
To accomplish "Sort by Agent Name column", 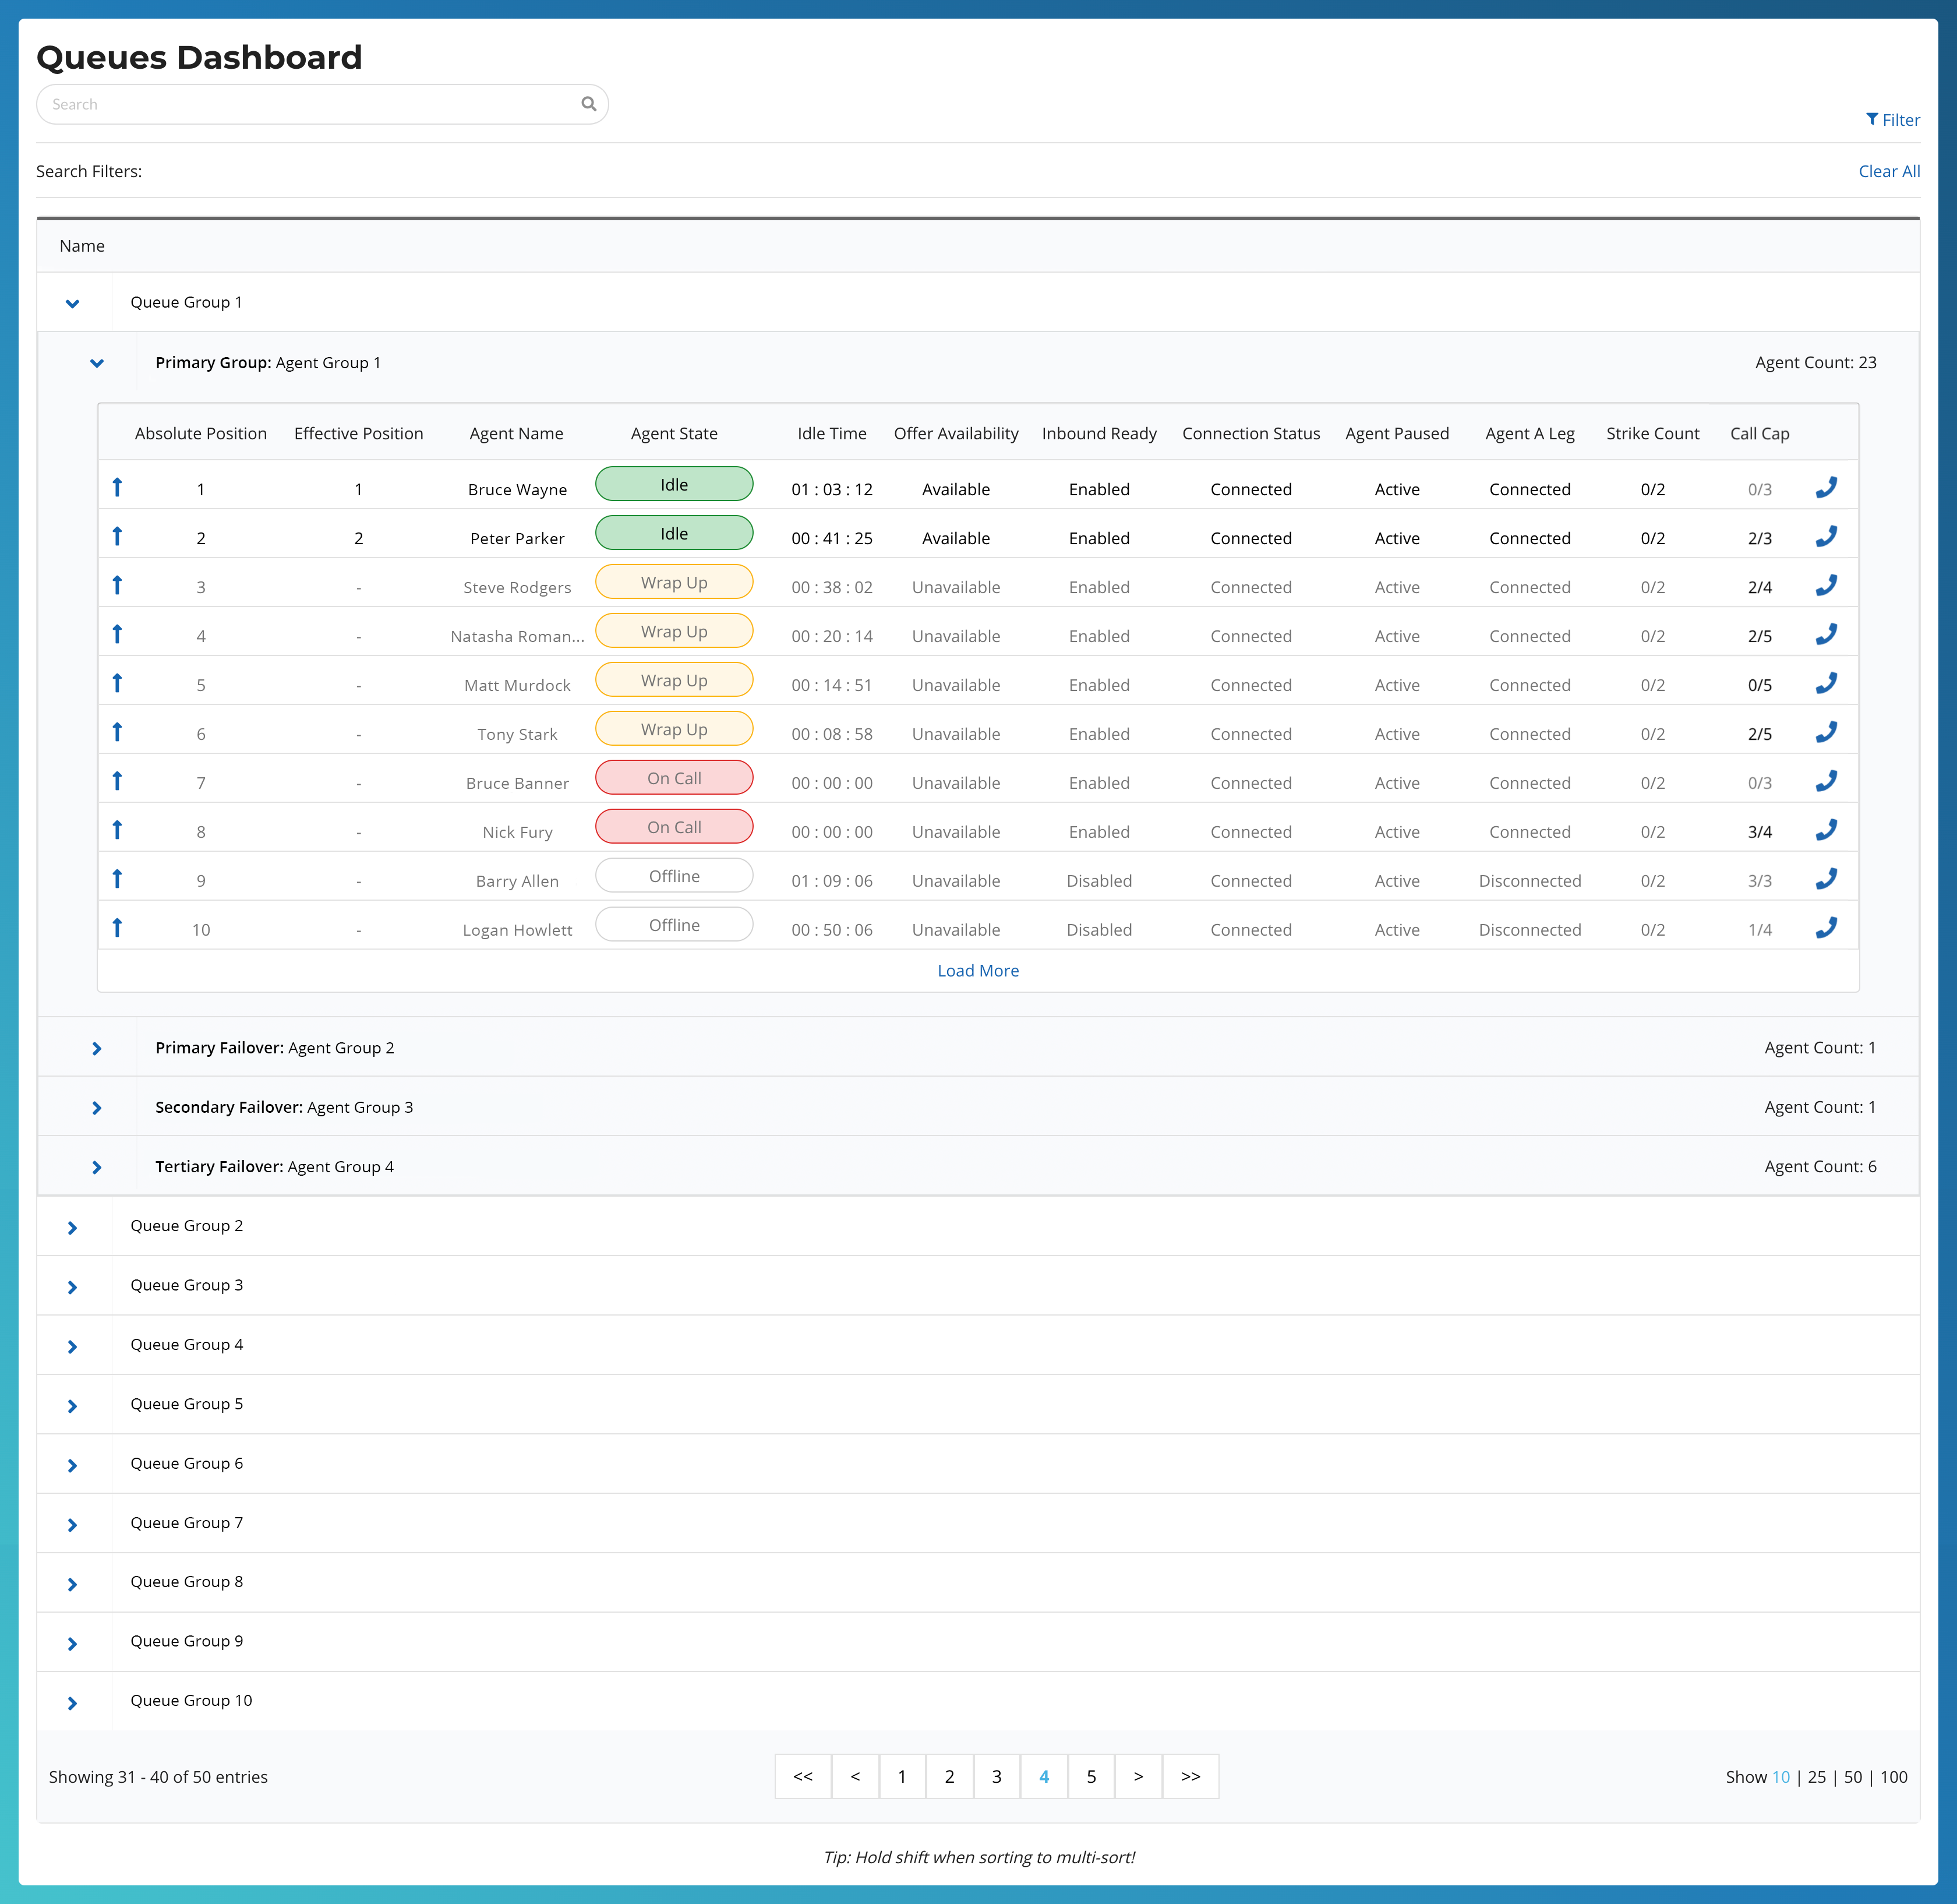I will coord(515,433).
